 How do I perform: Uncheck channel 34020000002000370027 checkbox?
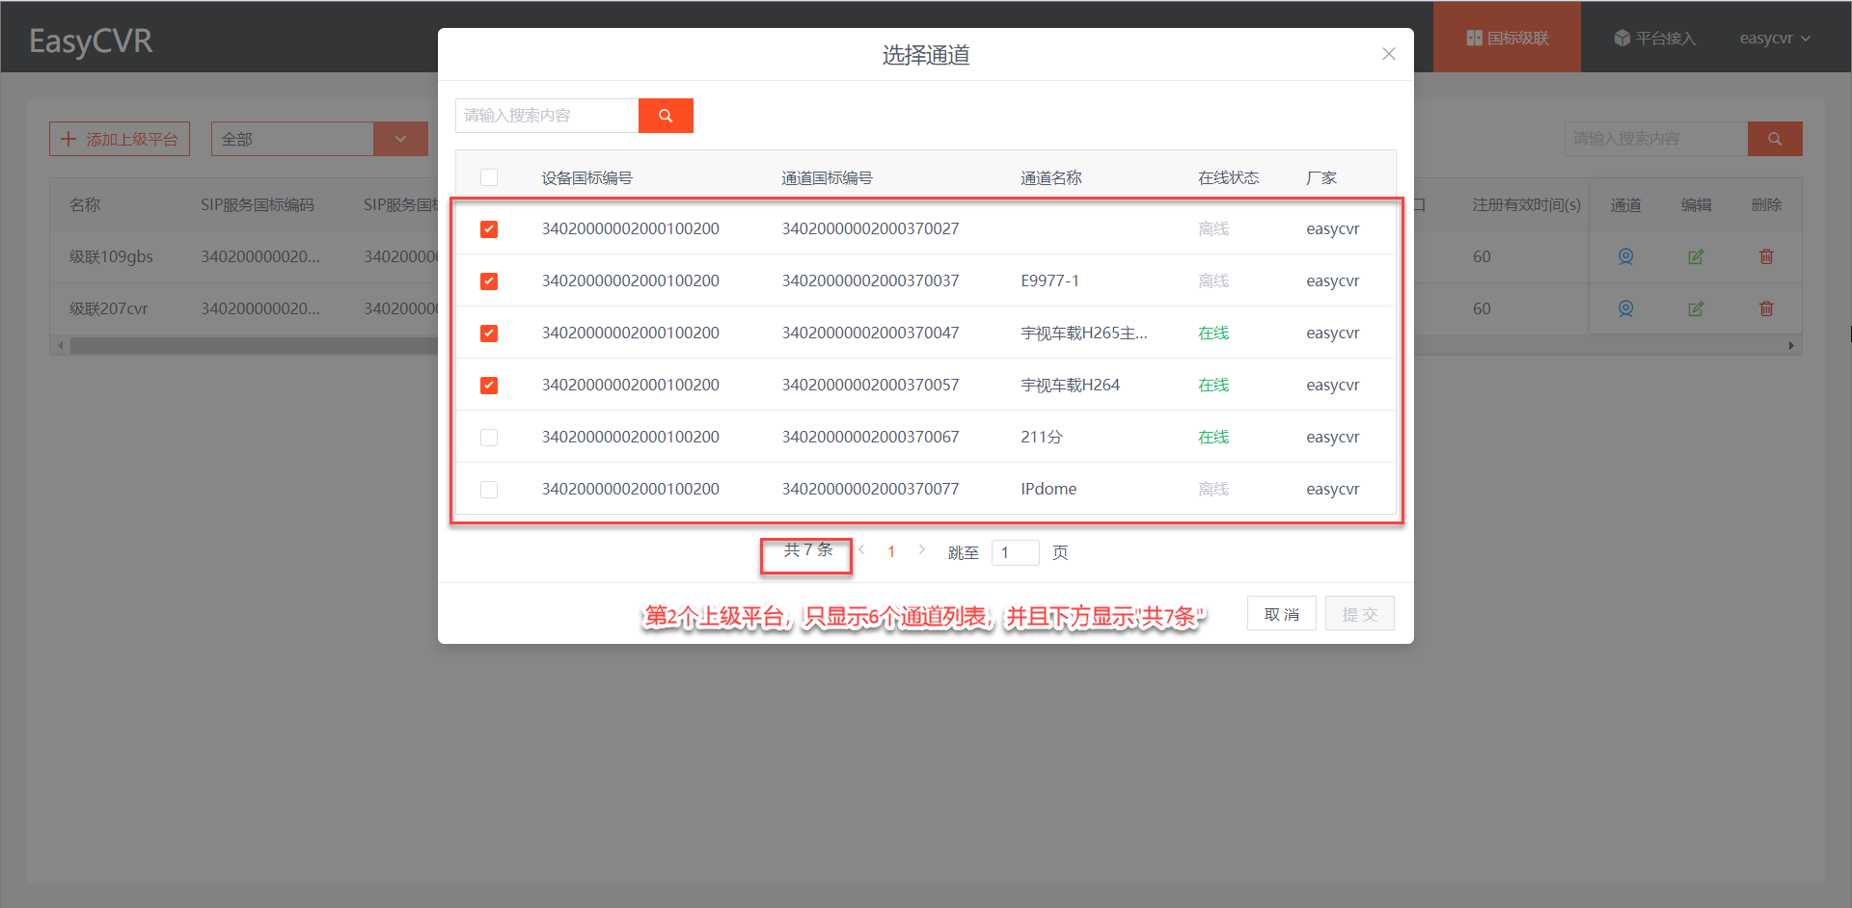point(489,229)
